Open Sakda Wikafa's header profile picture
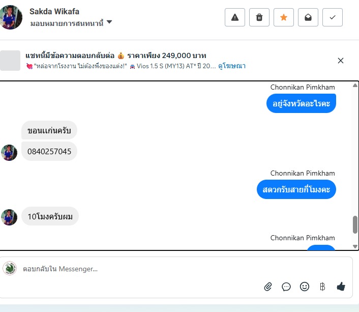 (x=11, y=17)
